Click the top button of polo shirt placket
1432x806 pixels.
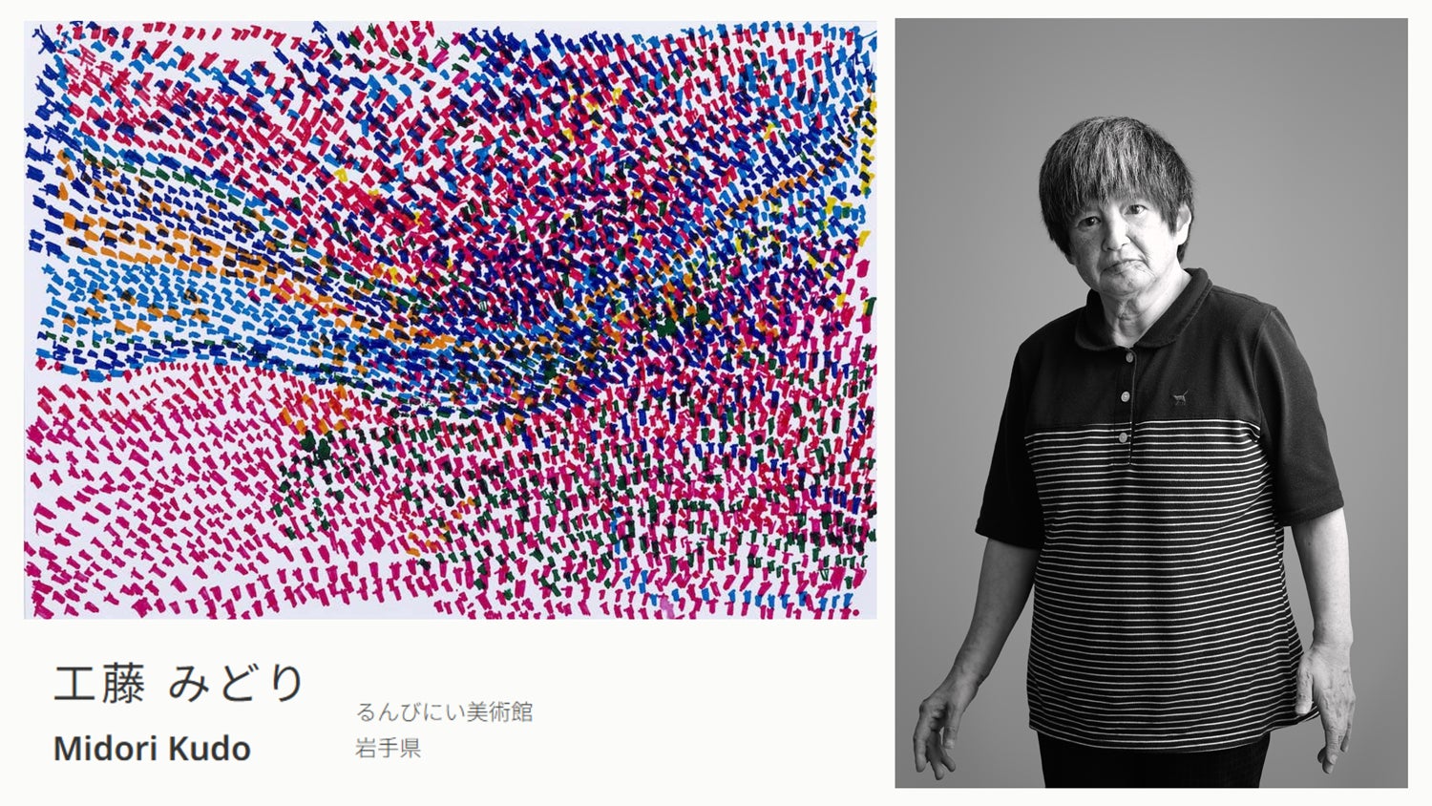(1129, 356)
